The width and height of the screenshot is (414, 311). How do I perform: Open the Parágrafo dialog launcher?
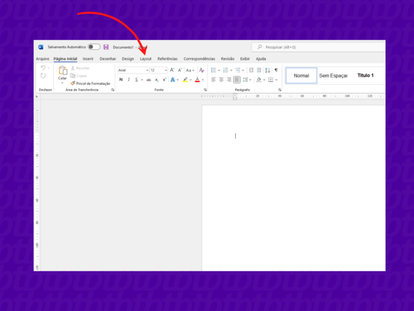[280, 90]
